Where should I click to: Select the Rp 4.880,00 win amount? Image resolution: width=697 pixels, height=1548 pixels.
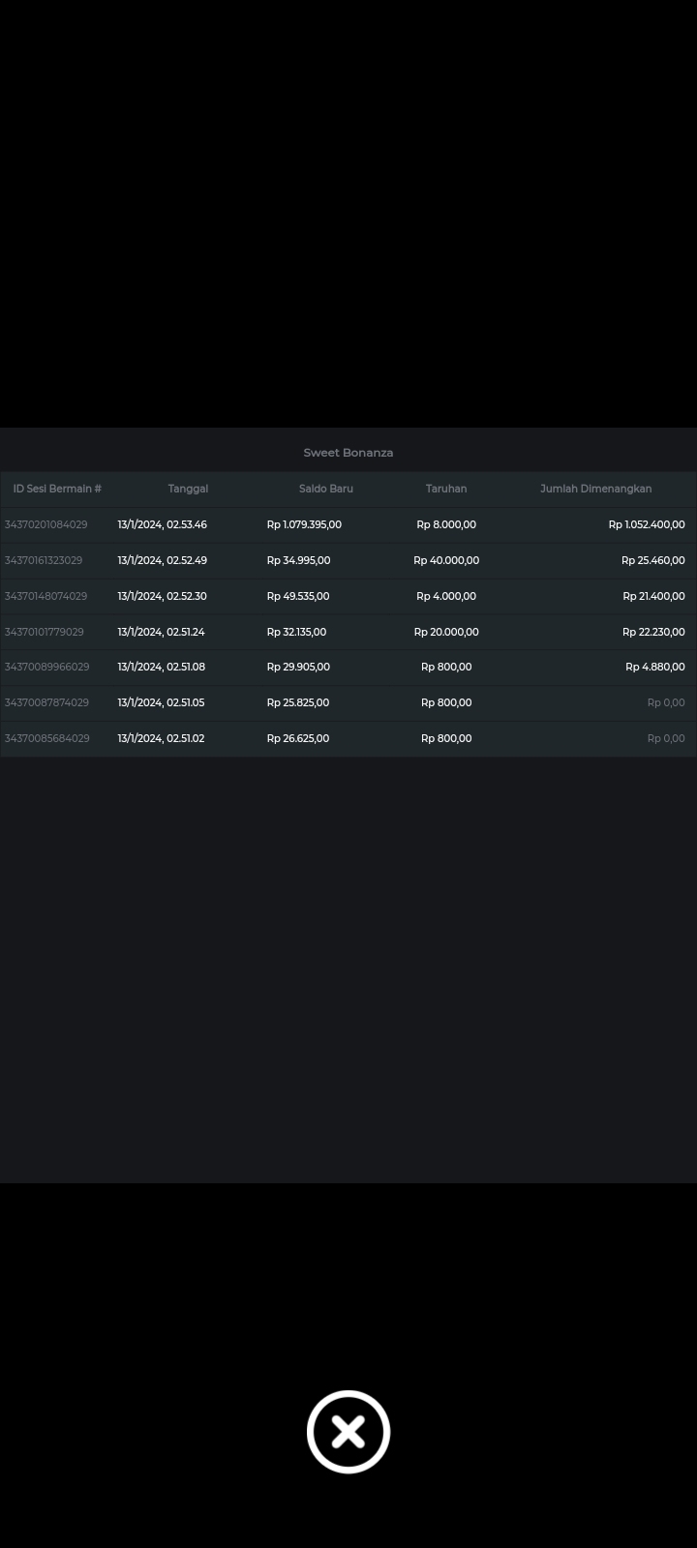(654, 667)
